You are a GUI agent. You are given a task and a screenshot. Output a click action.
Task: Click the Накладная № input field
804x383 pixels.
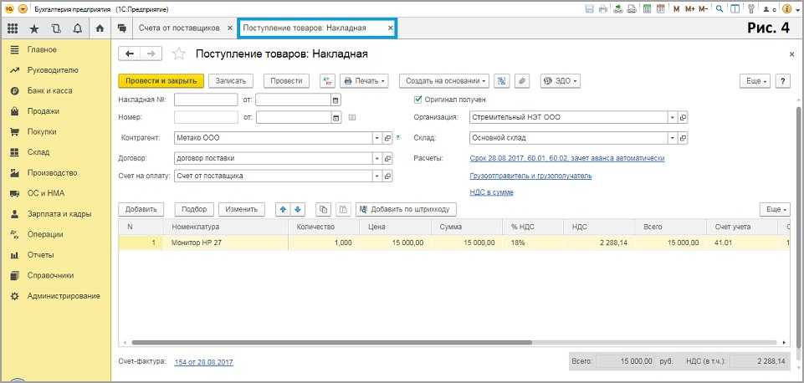click(x=206, y=100)
